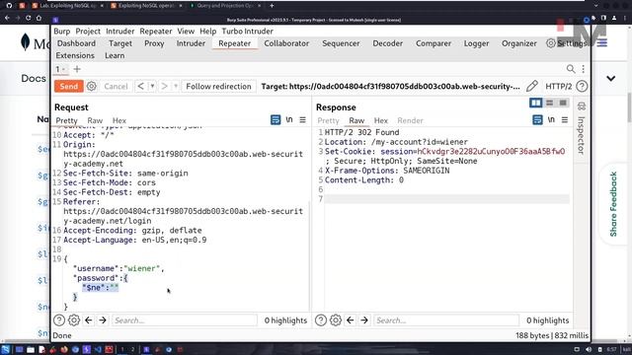Select tabbed layout icon
Viewport: 632px width, 355px height.
pyautogui.click(x=563, y=103)
